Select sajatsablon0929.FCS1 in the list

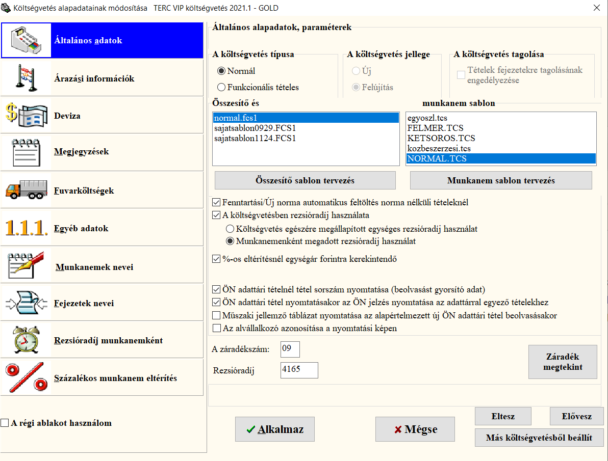coord(306,128)
